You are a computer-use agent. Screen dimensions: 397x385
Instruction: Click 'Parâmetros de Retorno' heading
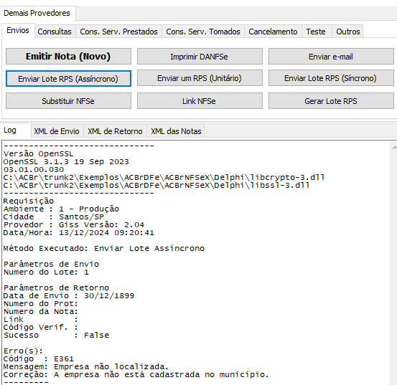tap(56, 287)
